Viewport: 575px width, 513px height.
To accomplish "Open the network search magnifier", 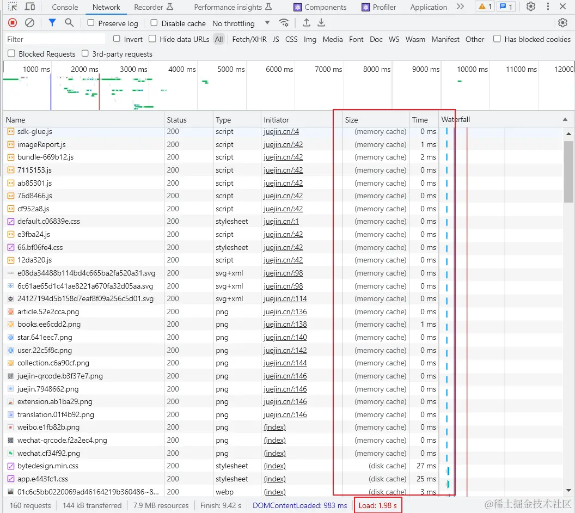I will click(x=69, y=23).
